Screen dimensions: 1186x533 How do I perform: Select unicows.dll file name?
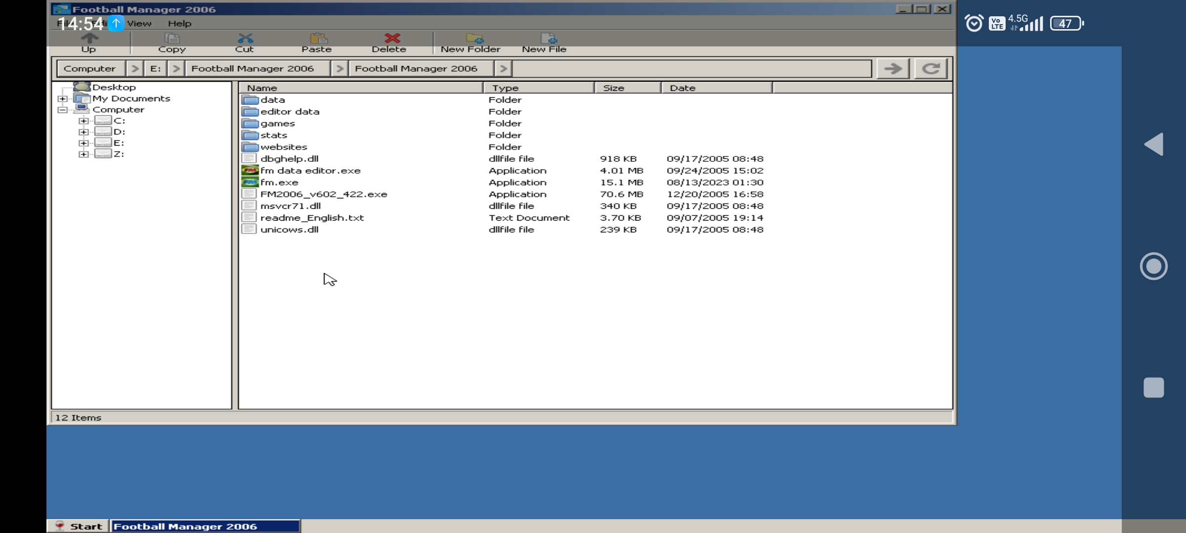(290, 230)
